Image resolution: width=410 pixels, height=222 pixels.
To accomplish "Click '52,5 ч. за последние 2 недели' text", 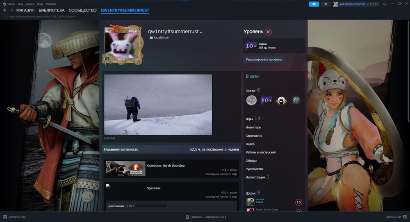I will tap(214, 149).
